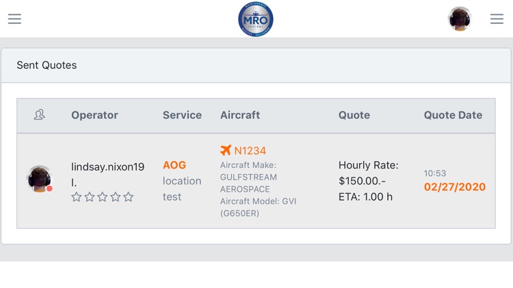
Task: Rate operator with the first star
Action: click(x=77, y=197)
